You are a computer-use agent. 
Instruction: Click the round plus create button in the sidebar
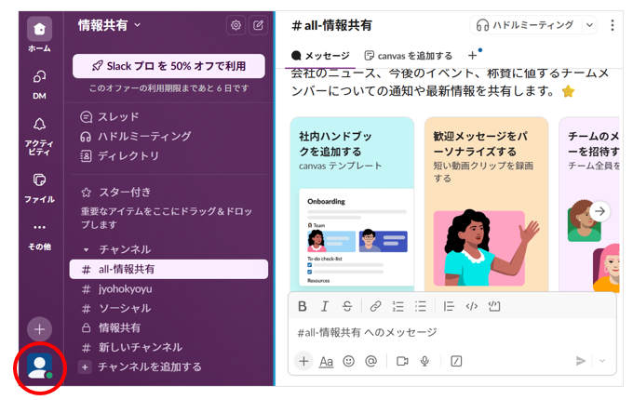pyautogui.click(x=39, y=329)
